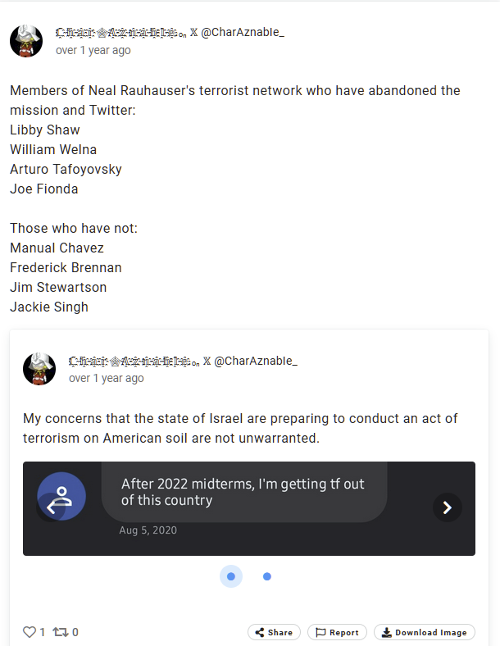
Task: Open the top post author's avatar
Action: (x=26, y=41)
